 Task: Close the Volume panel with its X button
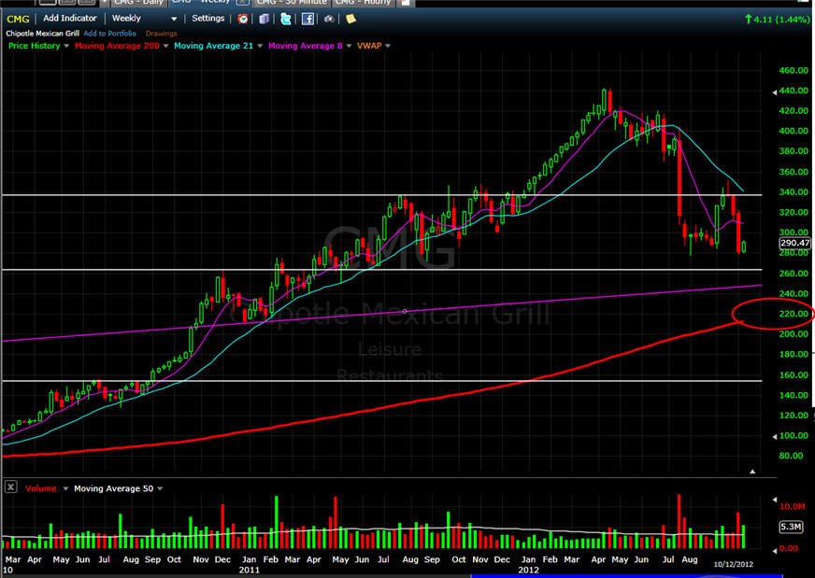point(11,487)
